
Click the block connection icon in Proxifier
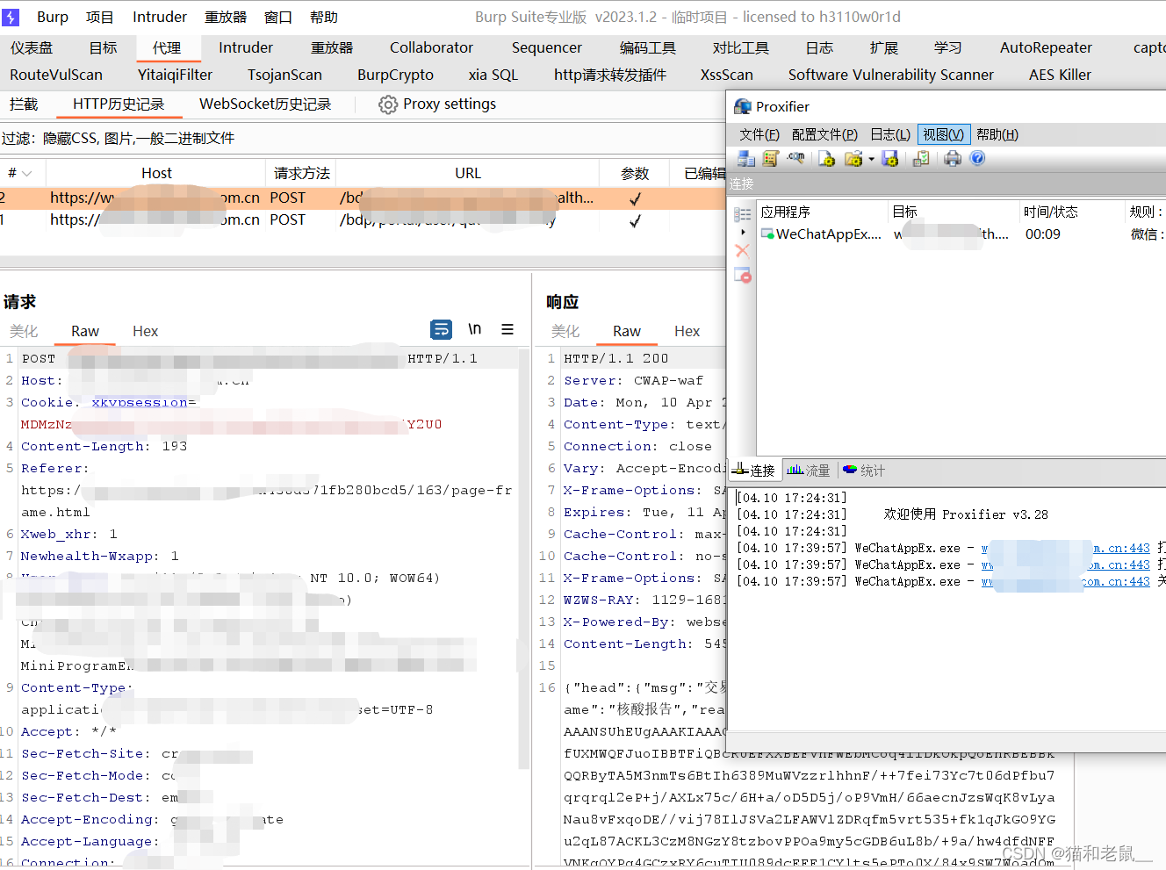(x=743, y=276)
